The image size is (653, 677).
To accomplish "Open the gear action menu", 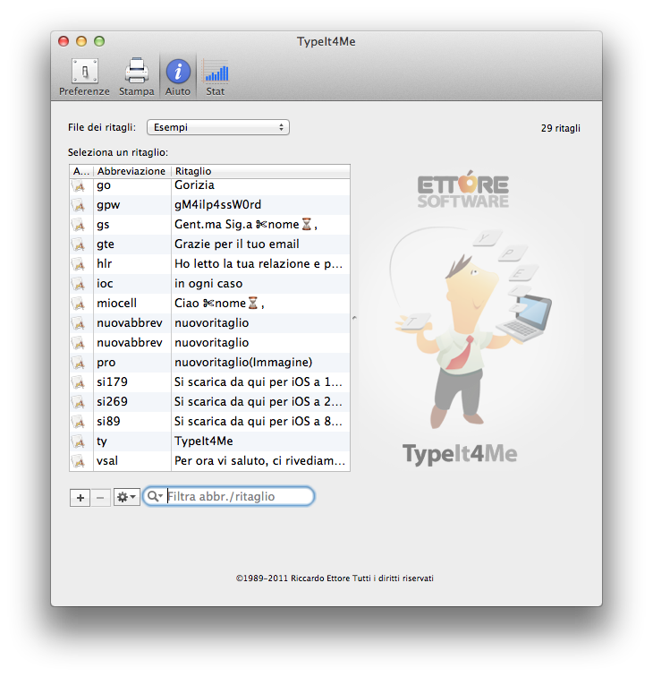I will 126,497.
